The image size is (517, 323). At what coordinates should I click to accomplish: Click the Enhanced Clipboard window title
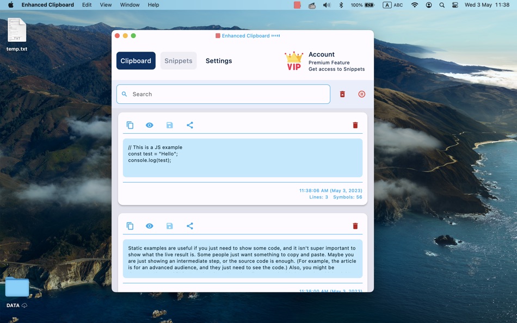245,35
